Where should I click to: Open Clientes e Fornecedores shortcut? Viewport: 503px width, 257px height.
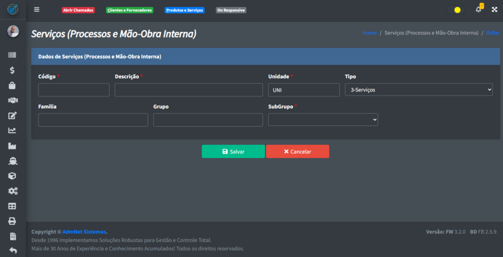(130, 10)
